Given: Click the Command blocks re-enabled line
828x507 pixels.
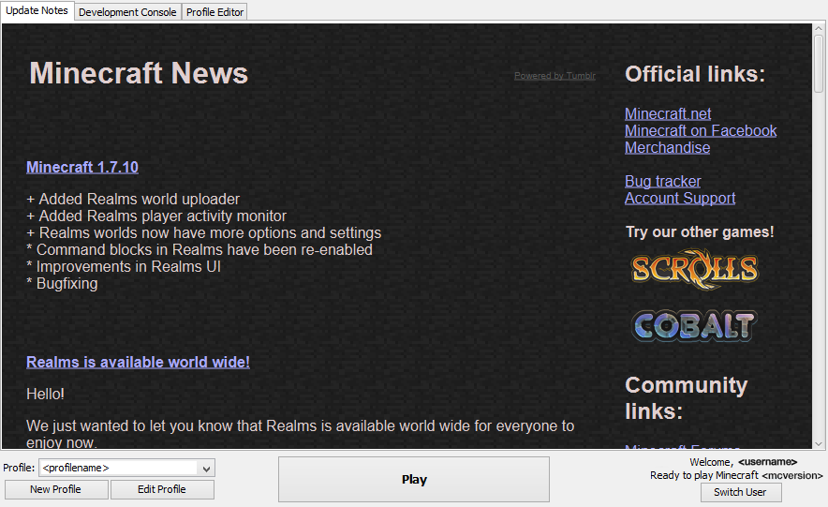Looking at the screenshot, I should pos(200,250).
